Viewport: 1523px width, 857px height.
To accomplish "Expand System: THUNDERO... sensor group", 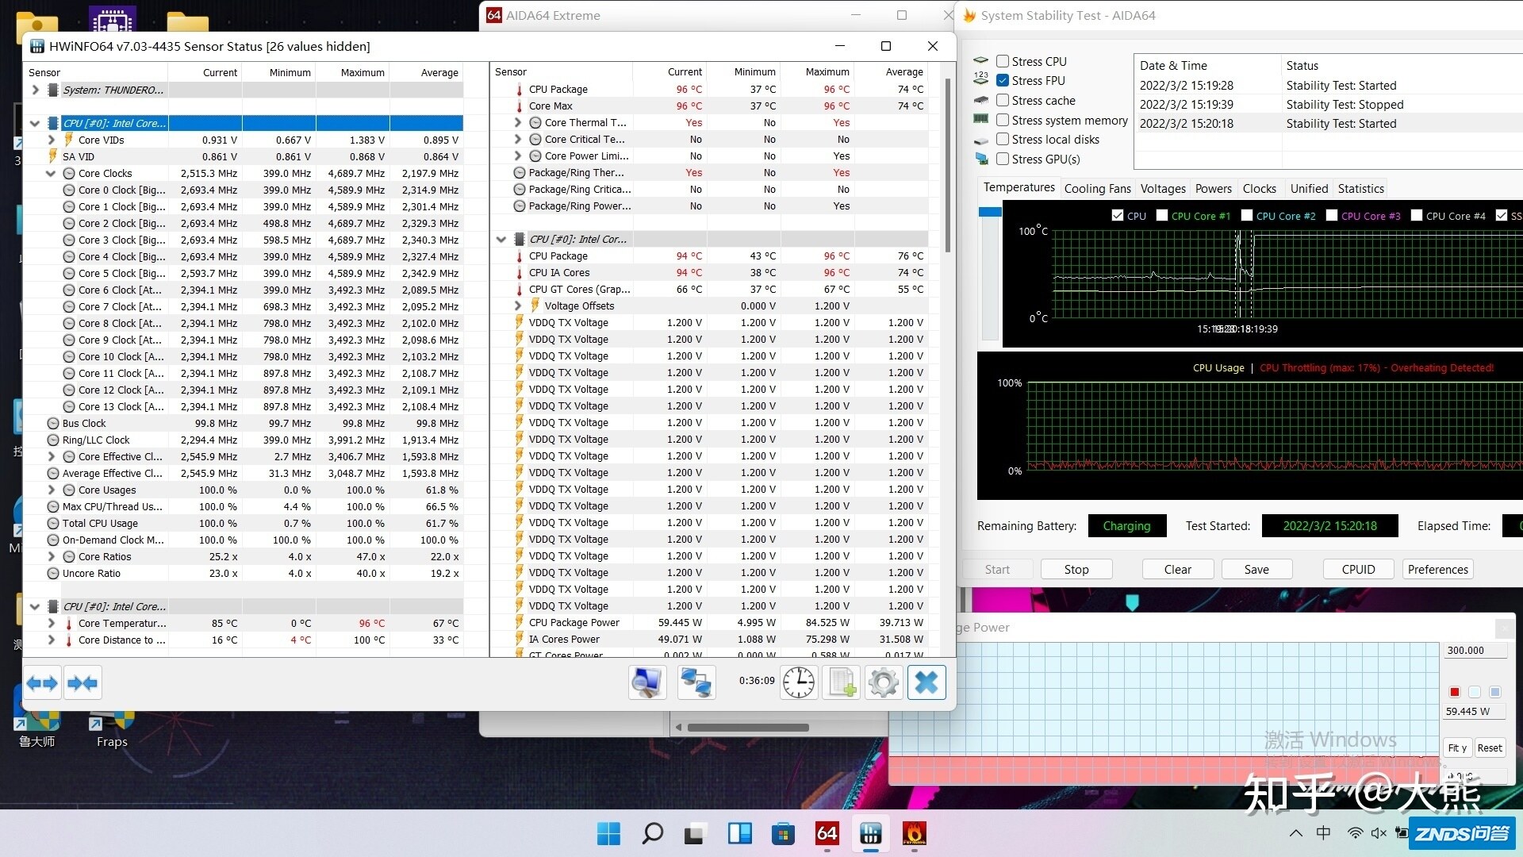I will tap(35, 90).
